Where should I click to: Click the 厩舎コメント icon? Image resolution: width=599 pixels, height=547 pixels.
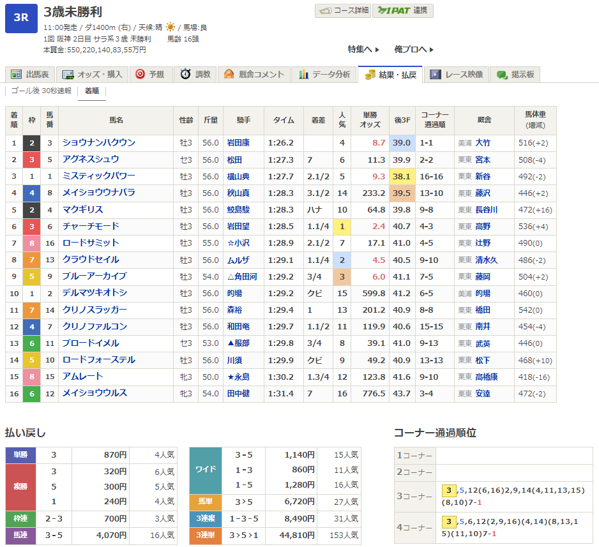229,75
